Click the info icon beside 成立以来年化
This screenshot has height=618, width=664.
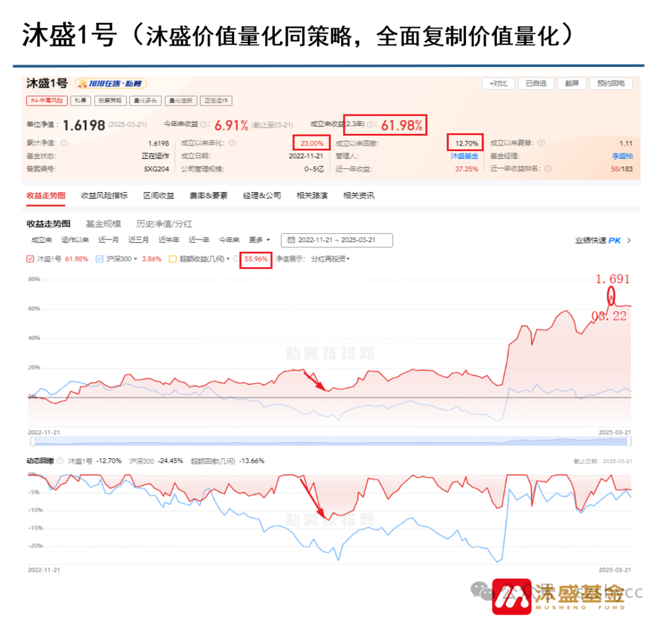coord(233,143)
